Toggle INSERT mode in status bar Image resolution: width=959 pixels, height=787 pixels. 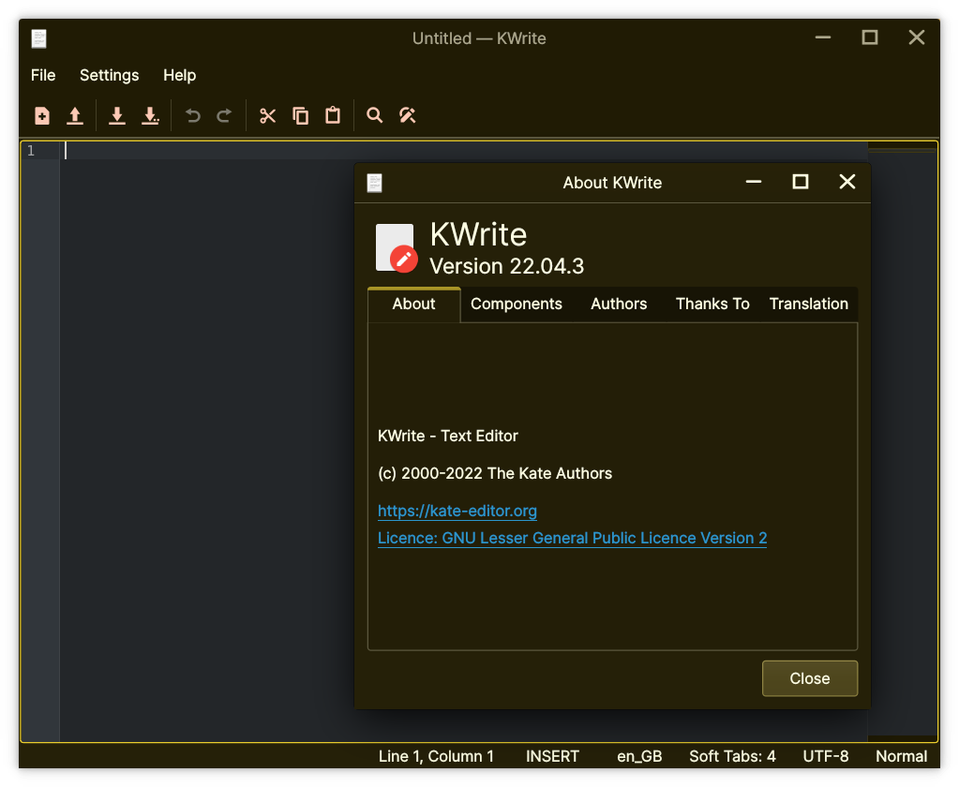[x=552, y=756]
